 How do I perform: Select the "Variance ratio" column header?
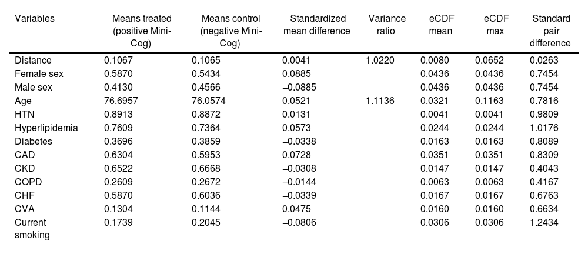[382, 25]
